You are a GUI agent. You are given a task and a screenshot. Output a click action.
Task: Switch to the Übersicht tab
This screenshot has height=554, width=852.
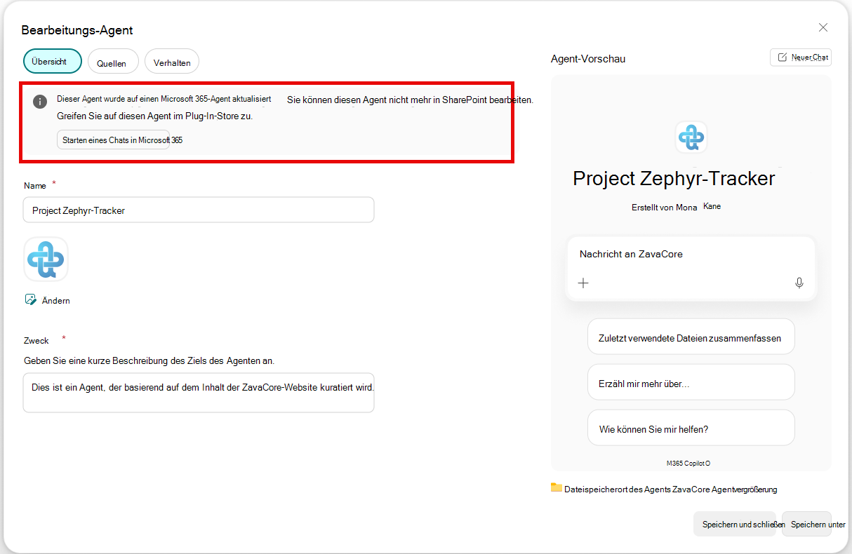tap(53, 61)
